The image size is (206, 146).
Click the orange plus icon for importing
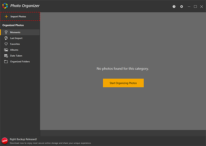(6, 16)
